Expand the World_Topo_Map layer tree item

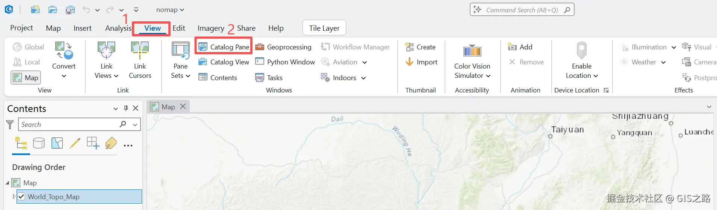[x=14, y=197]
